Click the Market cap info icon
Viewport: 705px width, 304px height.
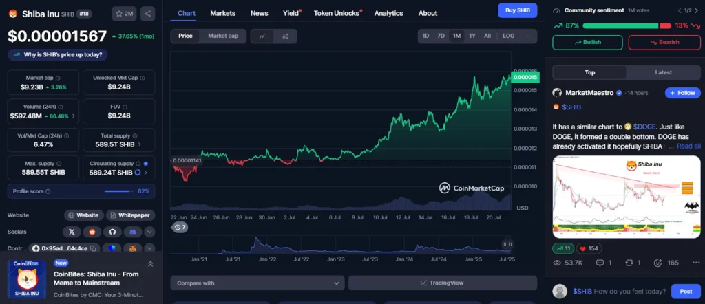[58, 78]
